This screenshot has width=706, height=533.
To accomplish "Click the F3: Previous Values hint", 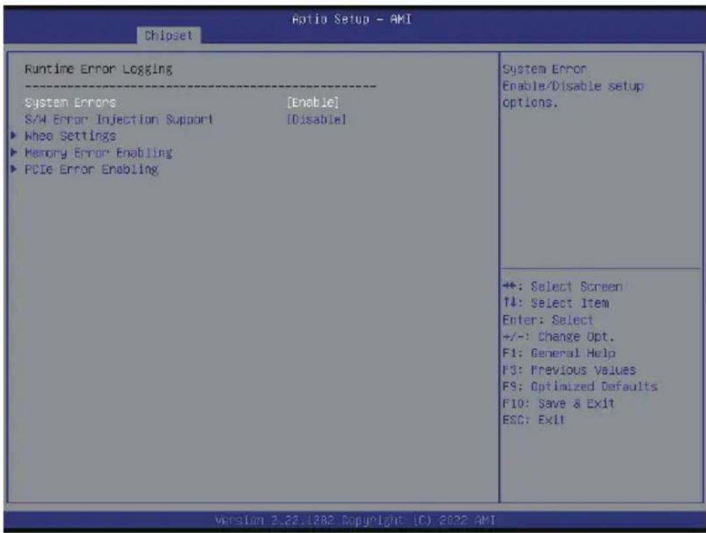I will [569, 370].
